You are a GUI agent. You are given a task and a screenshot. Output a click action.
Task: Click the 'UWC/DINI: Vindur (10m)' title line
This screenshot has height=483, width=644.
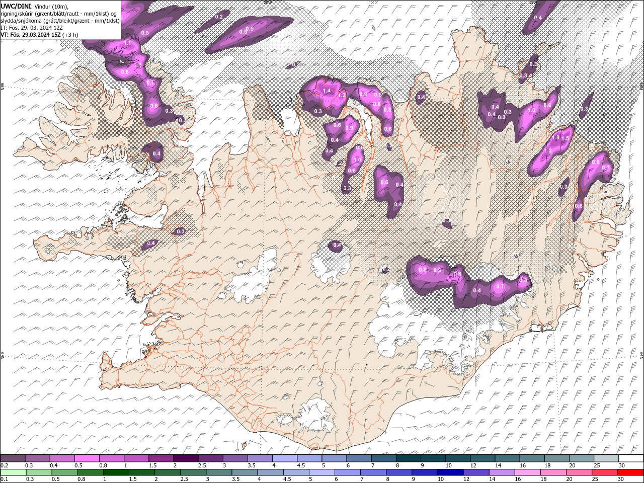pos(34,6)
